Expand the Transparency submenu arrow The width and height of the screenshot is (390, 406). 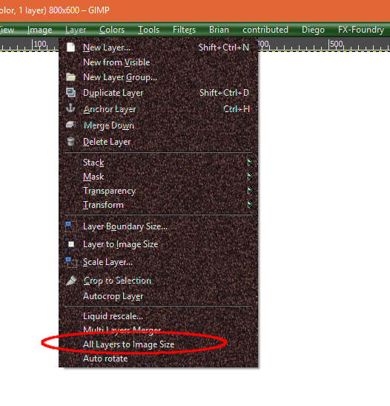tap(249, 190)
